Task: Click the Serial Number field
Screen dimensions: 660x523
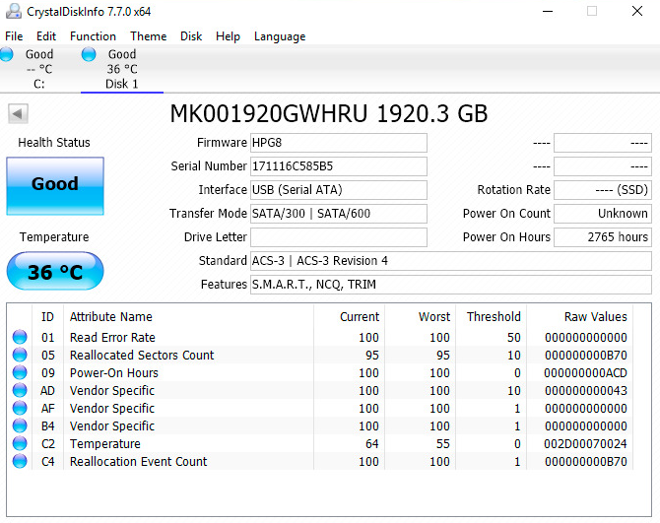Action: [x=339, y=166]
